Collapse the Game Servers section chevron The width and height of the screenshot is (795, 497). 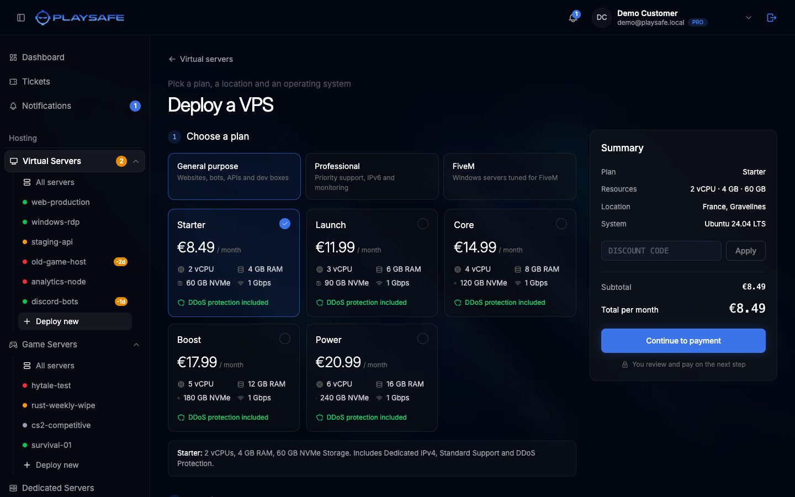click(x=136, y=345)
